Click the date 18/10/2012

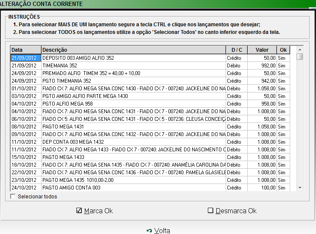[24, 165]
